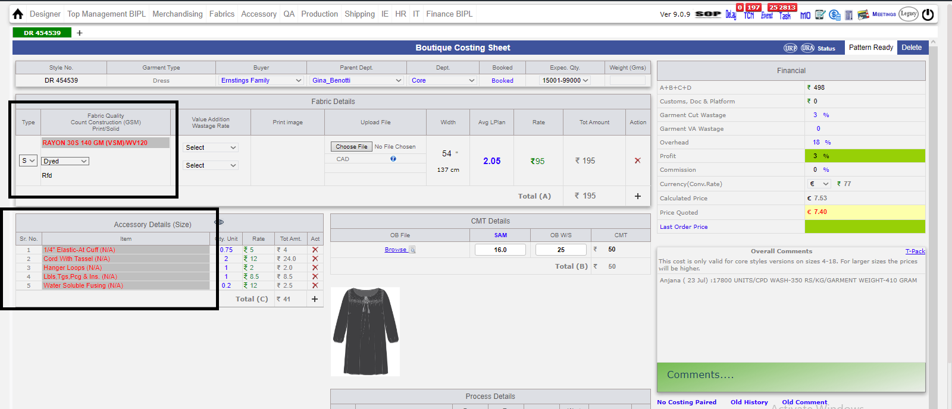Click the Legacy oval icon
Image resolution: width=952 pixels, height=409 pixels.
coord(909,14)
